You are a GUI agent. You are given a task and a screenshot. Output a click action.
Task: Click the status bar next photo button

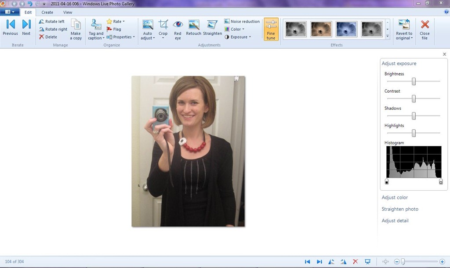(x=319, y=262)
